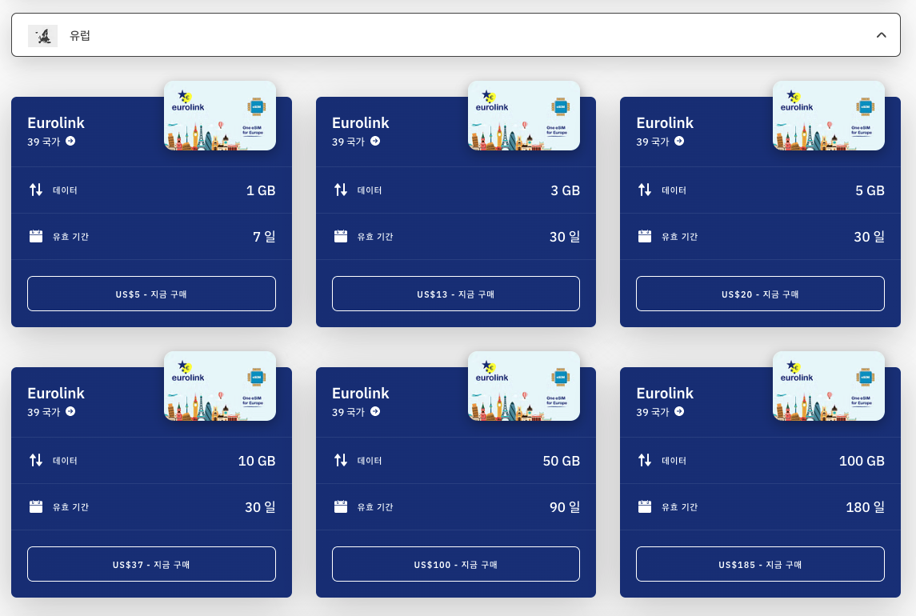Buy the US$37 10 GB Eurolink plan
The width and height of the screenshot is (916, 616).
tap(151, 565)
